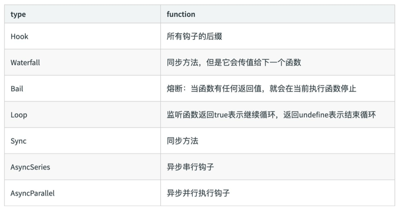This screenshot has height=211, width=399.
Task: Click "同步方法" in the Sync row
Action: click(x=182, y=141)
